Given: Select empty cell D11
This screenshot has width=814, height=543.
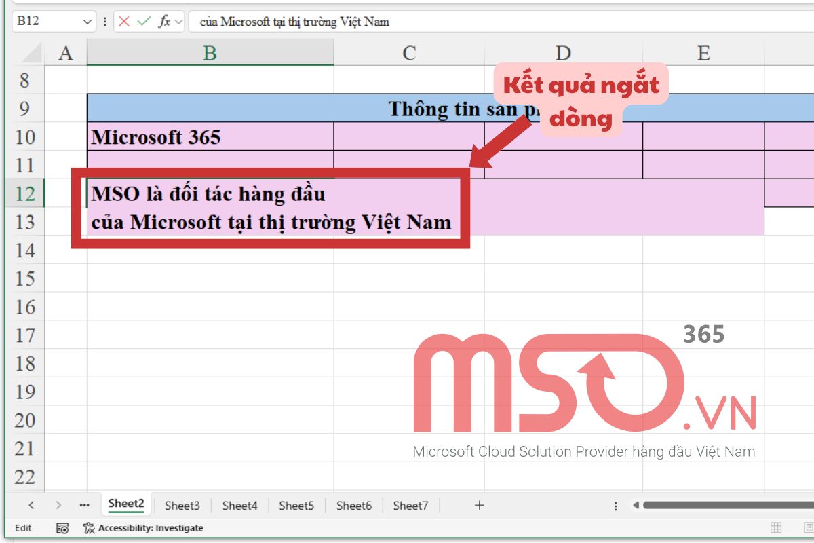Looking at the screenshot, I should tap(563, 165).
